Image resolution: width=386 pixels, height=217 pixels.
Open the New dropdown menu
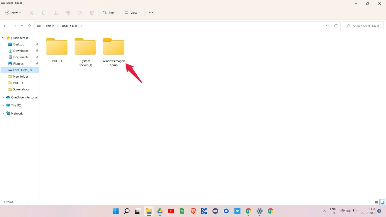(13, 13)
